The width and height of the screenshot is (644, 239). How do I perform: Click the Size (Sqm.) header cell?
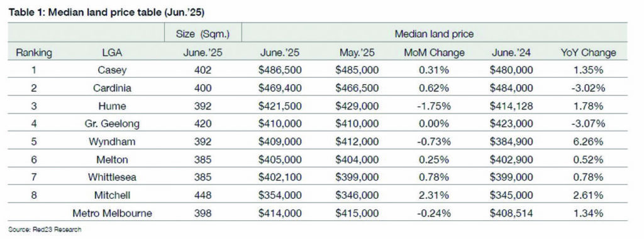coord(203,35)
